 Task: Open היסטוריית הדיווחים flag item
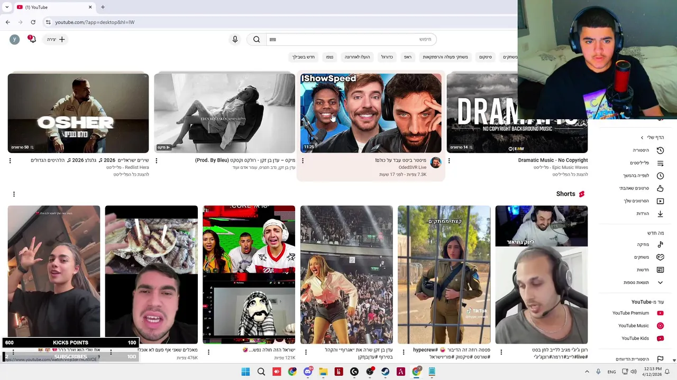(x=640, y=359)
